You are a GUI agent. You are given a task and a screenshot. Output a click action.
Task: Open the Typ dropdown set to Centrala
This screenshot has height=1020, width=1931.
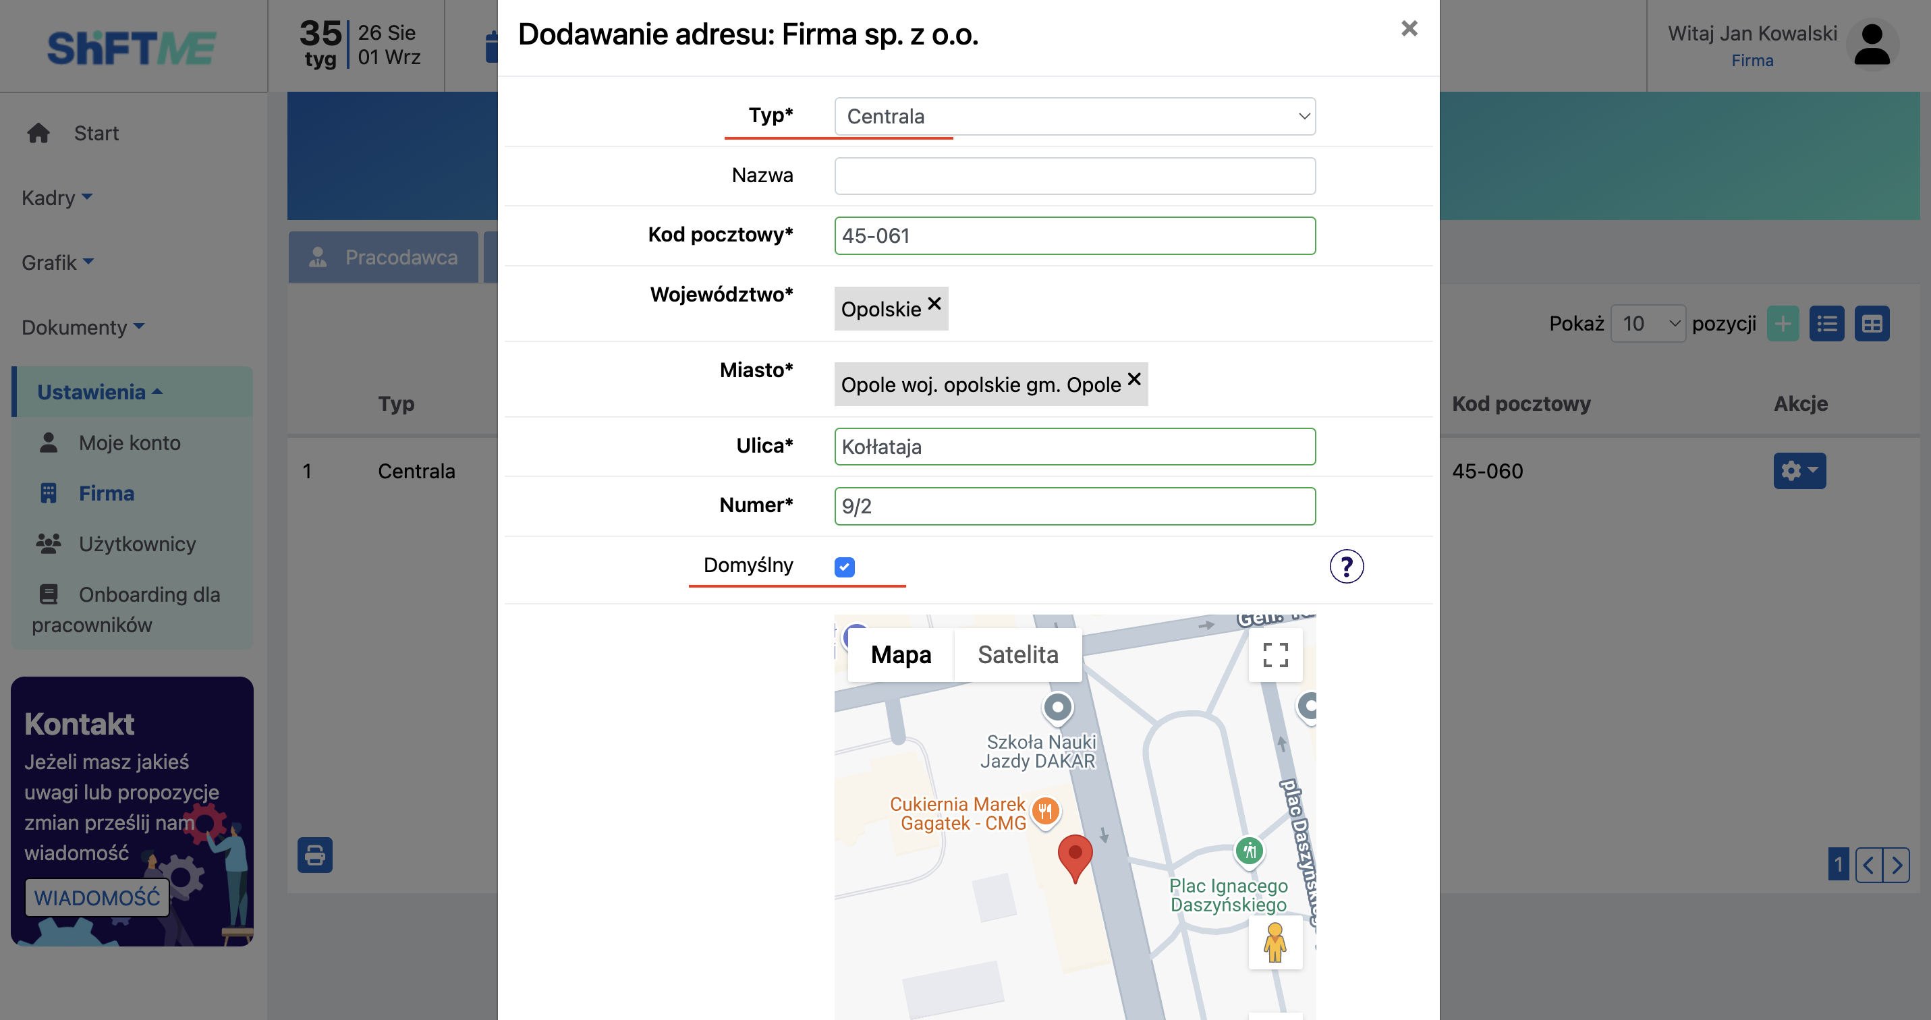click(x=1074, y=116)
